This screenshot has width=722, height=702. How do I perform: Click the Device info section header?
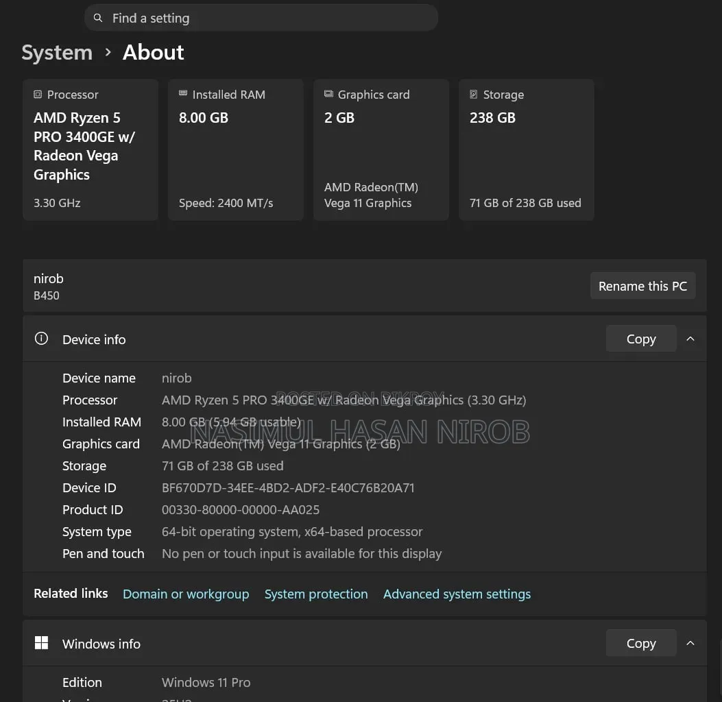pos(365,339)
